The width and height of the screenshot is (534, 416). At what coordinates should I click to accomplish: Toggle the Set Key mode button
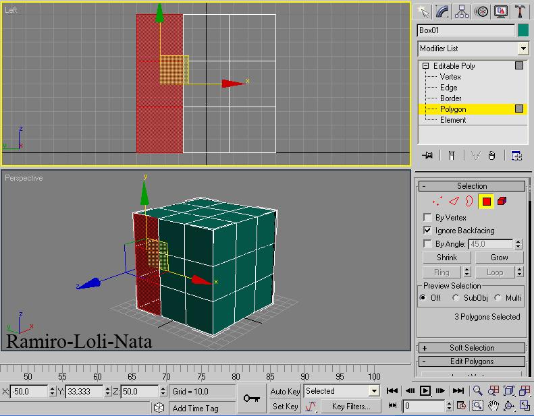coord(285,407)
